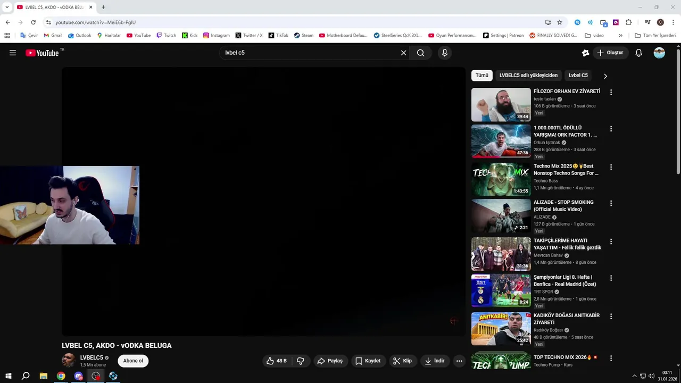Open the TikTok bookmark
Screen dimensions: 681x383
coord(278,36)
